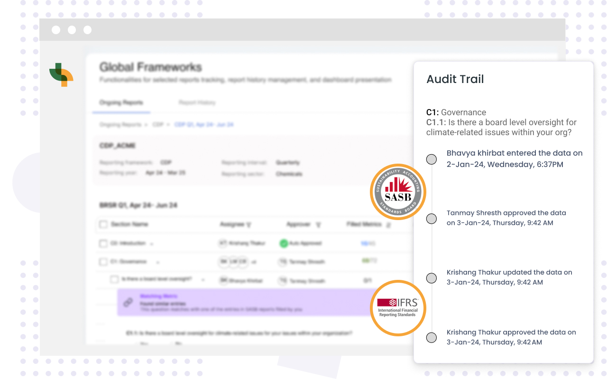Stay on the Ongoing Reports tab
The image size is (607, 379).
(x=120, y=102)
